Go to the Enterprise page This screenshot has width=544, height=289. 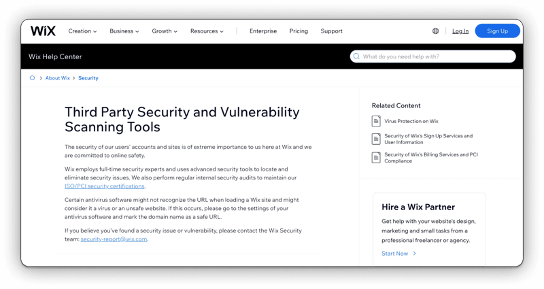(263, 31)
